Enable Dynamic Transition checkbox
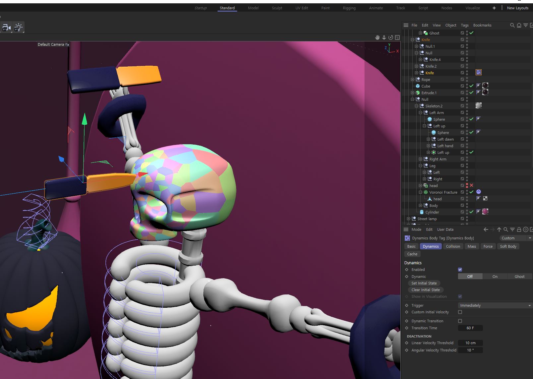Viewport: 533px width, 379px height. click(460, 321)
